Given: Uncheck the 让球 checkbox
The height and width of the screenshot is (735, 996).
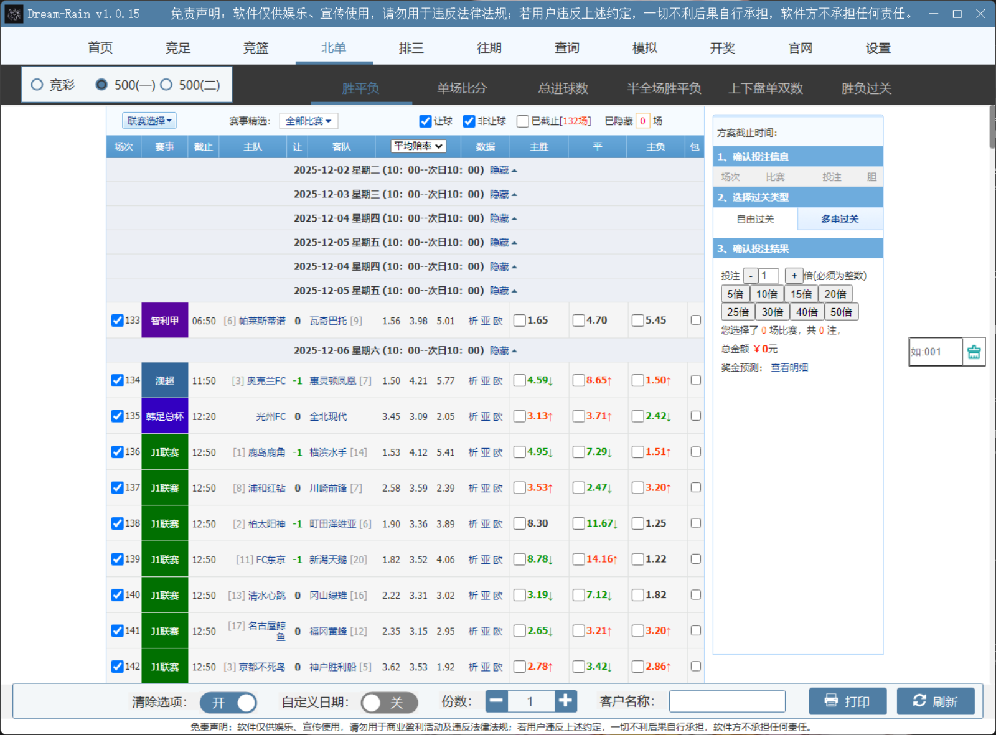Looking at the screenshot, I should tap(426, 121).
